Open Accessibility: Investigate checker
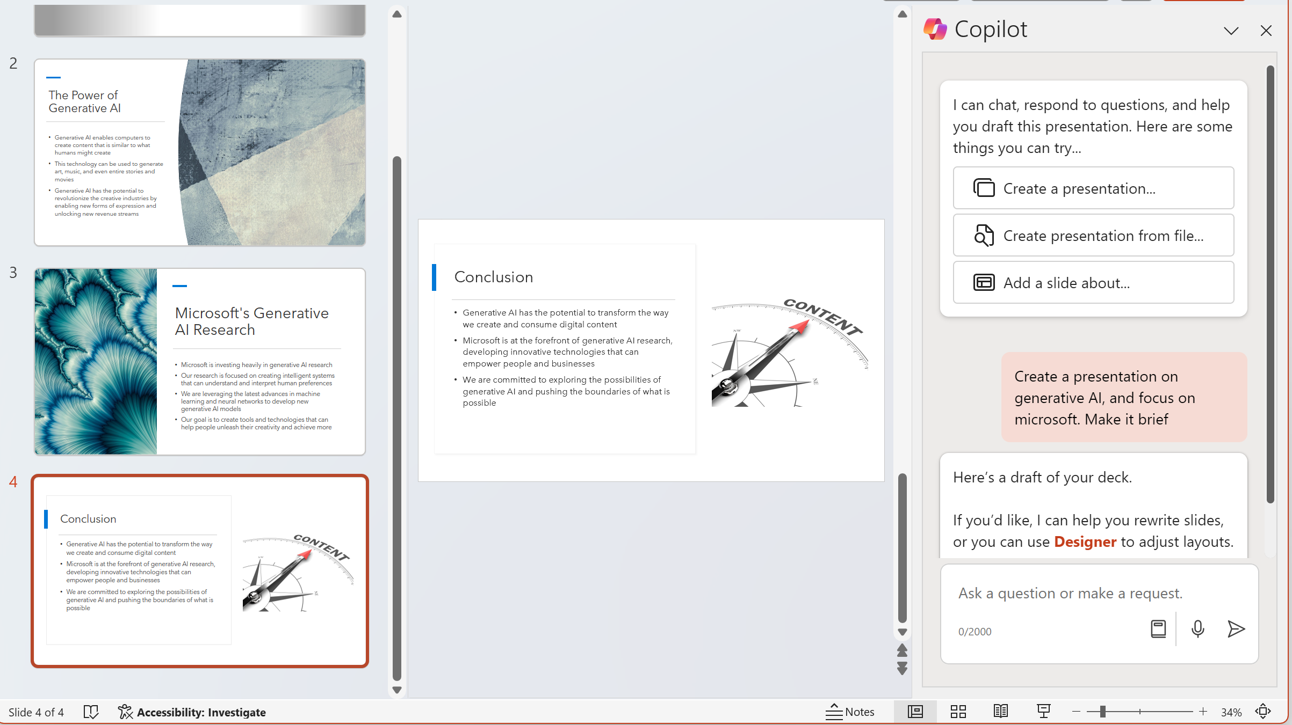Viewport: 1292px width, 725px height. [192, 712]
